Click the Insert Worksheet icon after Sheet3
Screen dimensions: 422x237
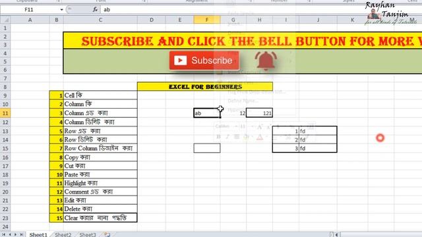[107, 234]
